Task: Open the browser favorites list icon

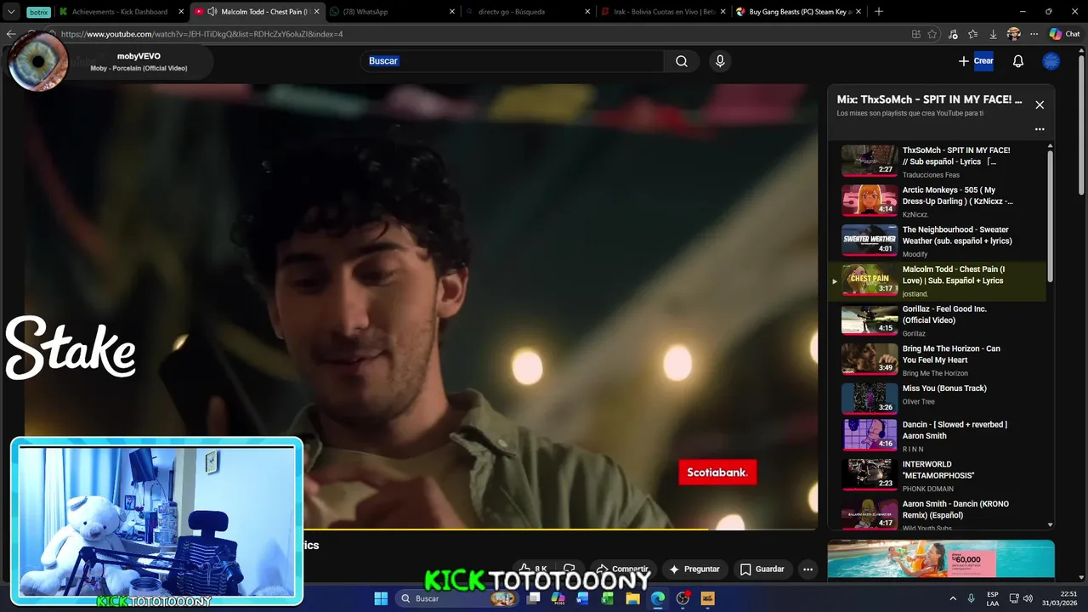Action: (973, 34)
